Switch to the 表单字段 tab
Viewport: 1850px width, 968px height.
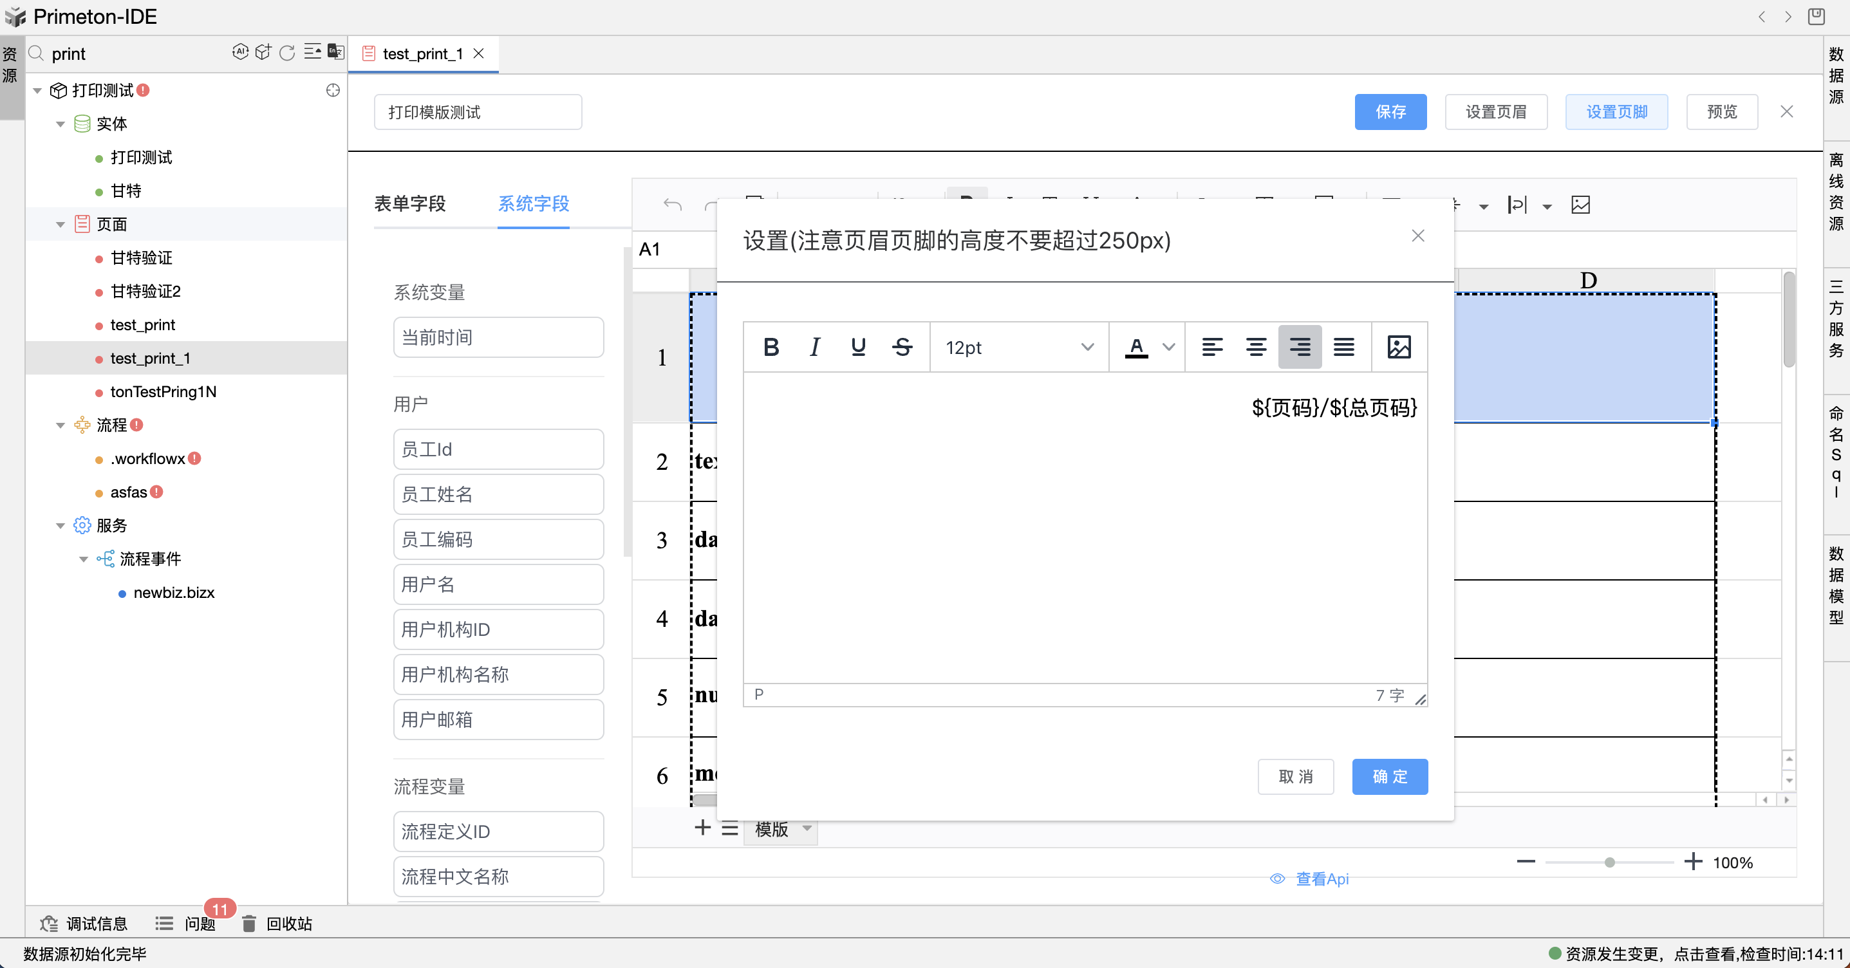pyautogui.click(x=410, y=204)
